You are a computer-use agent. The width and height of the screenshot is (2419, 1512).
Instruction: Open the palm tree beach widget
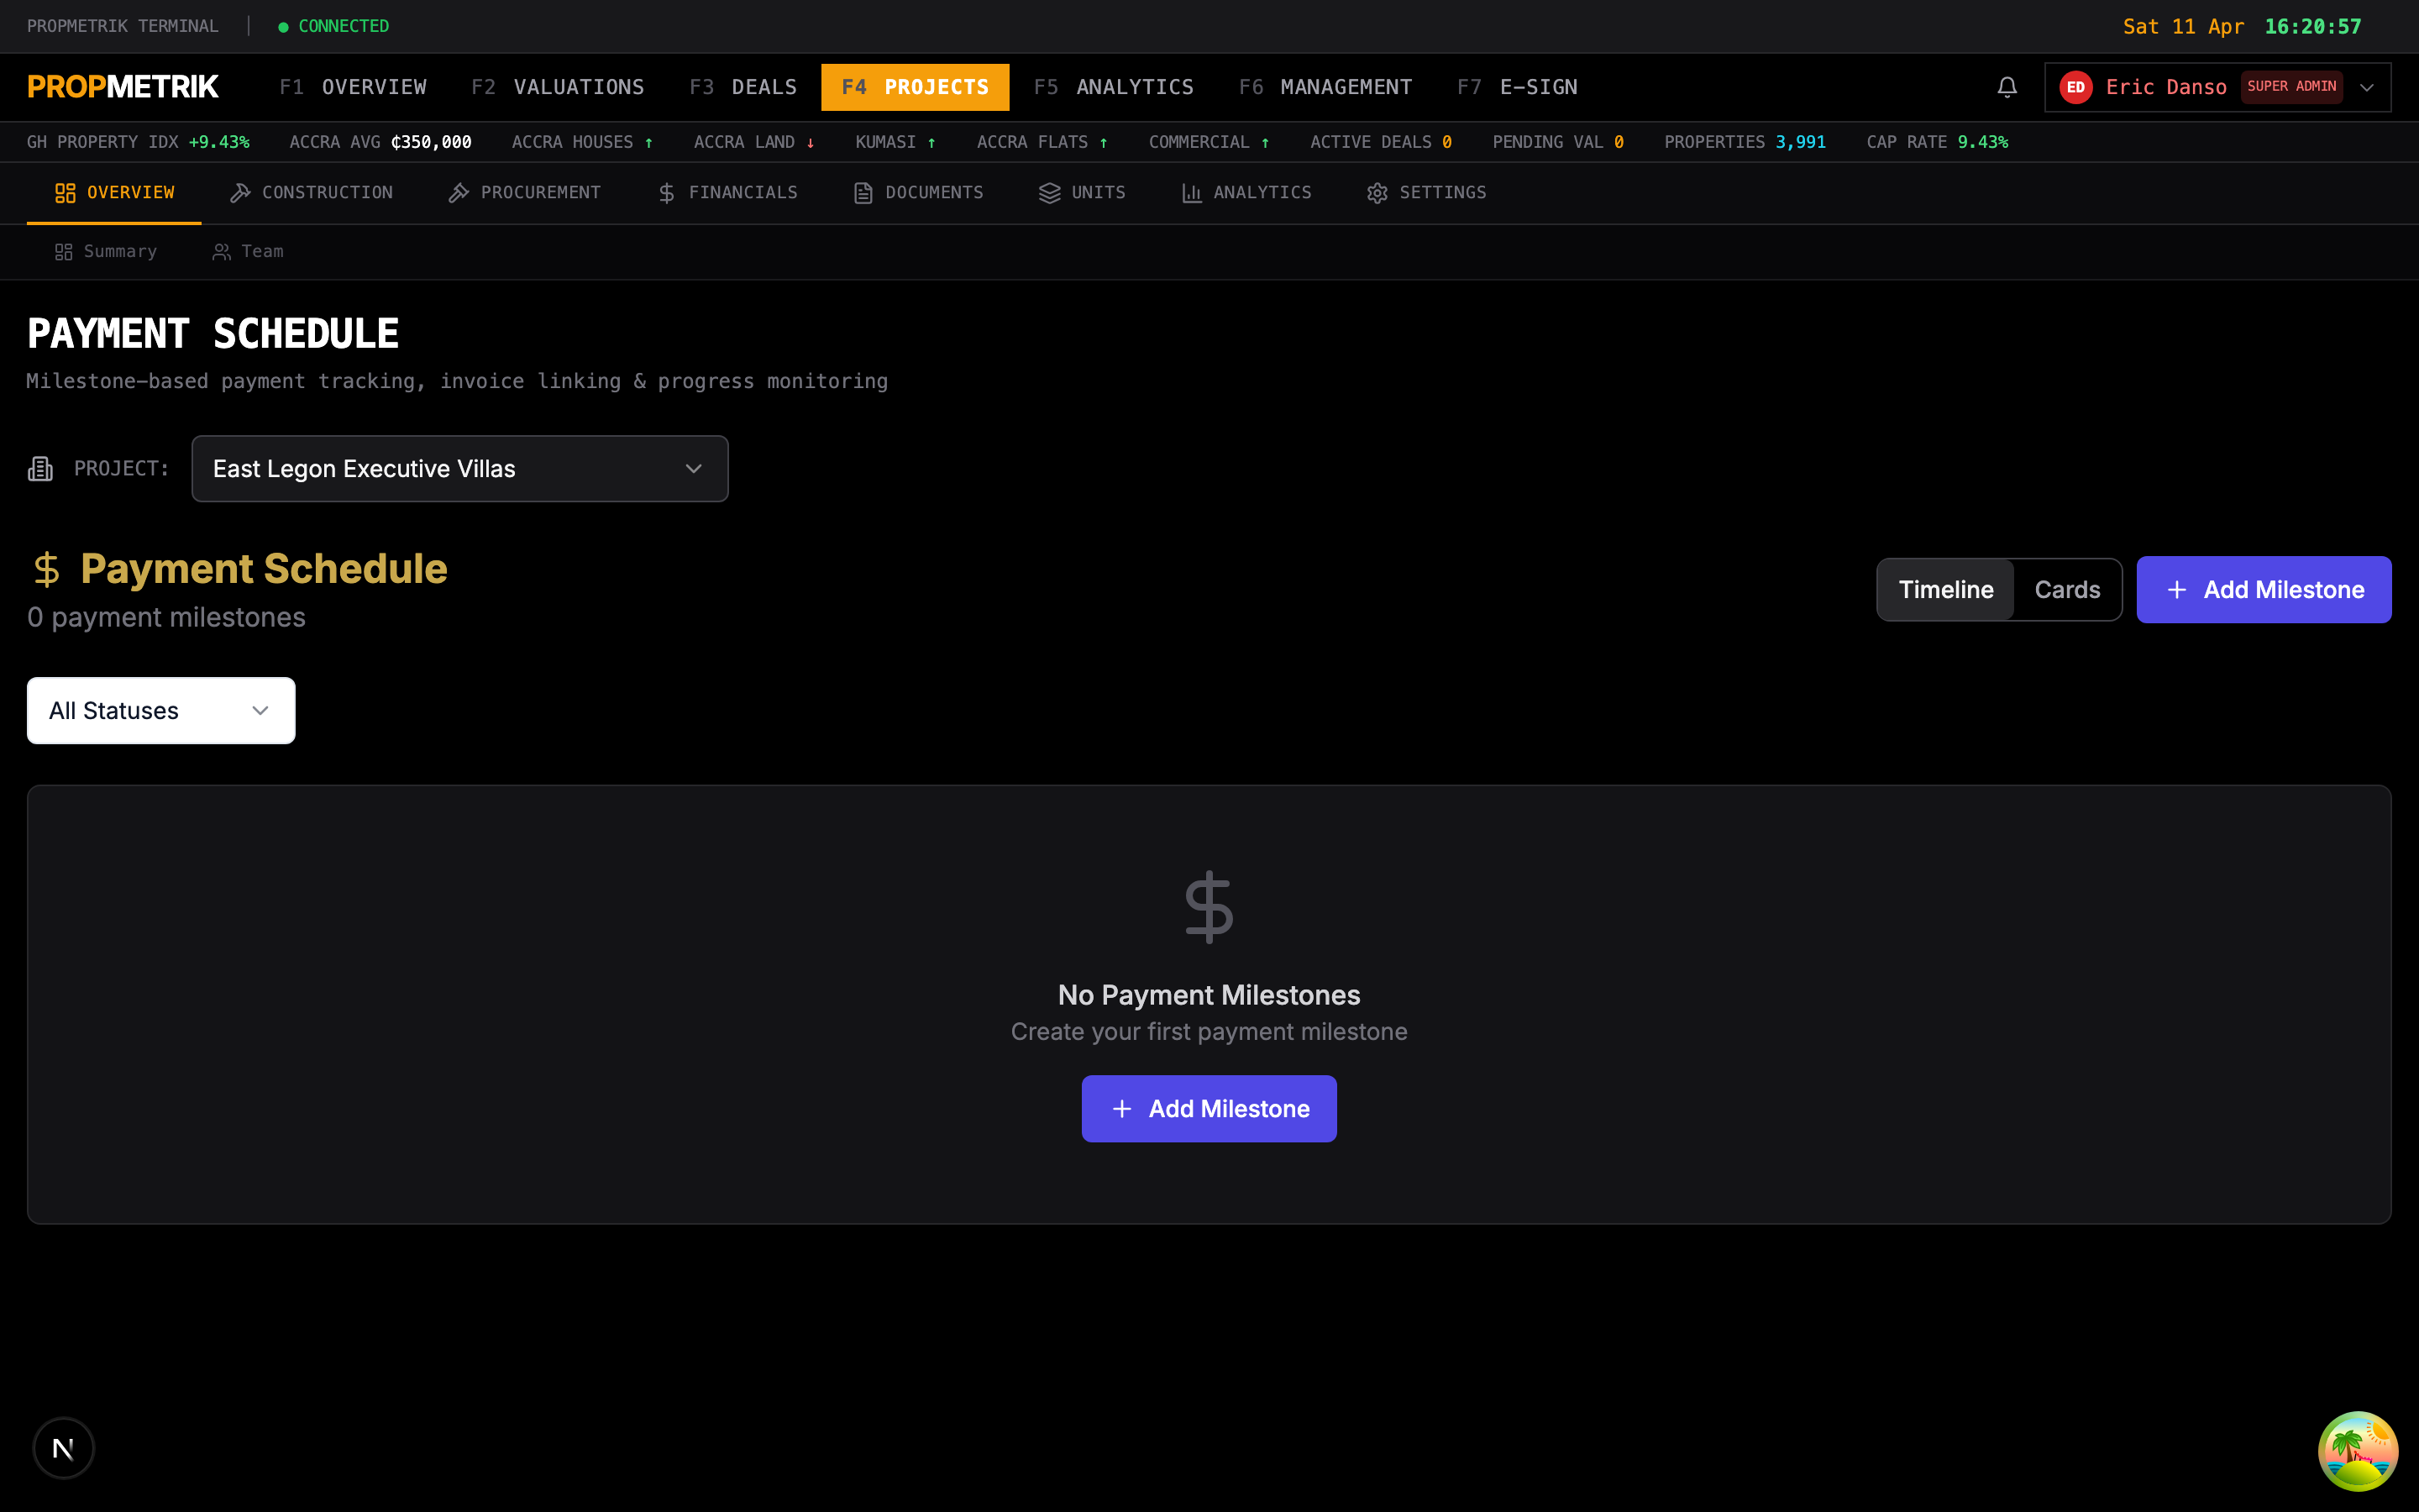pos(2357,1450)
